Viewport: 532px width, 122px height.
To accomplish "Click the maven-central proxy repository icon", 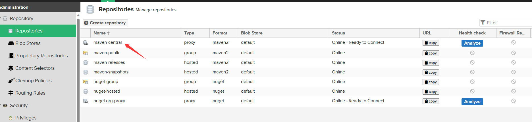I will pos(86,43).
